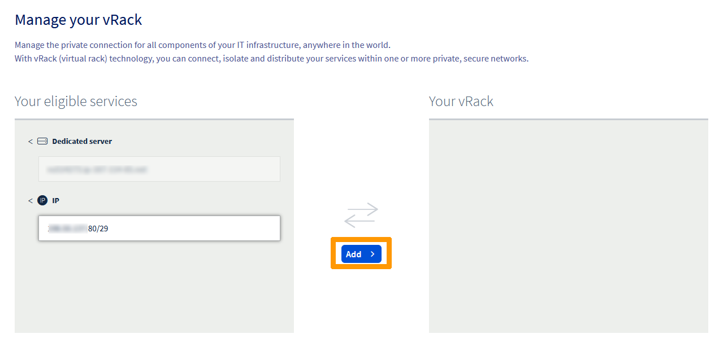Click the orange highlight frame around Add
719x347 pixels.
click(x=361, y=240)
